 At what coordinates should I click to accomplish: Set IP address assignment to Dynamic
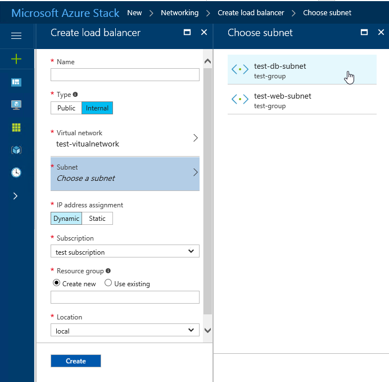pyautogui.click(x=66, y=219)
